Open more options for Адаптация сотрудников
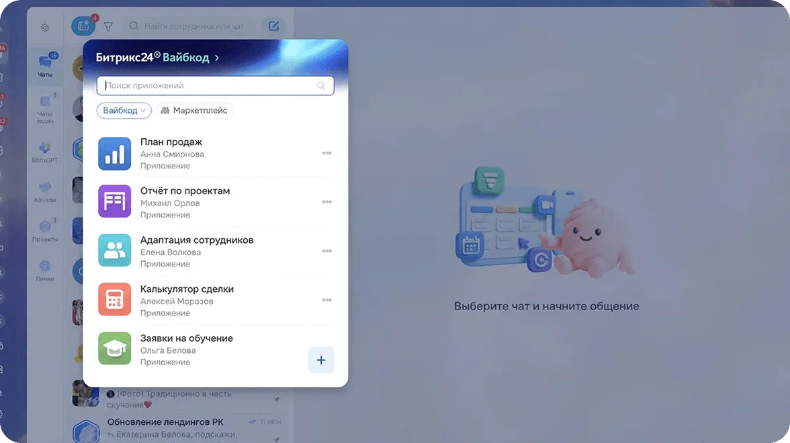 point(327,251)
